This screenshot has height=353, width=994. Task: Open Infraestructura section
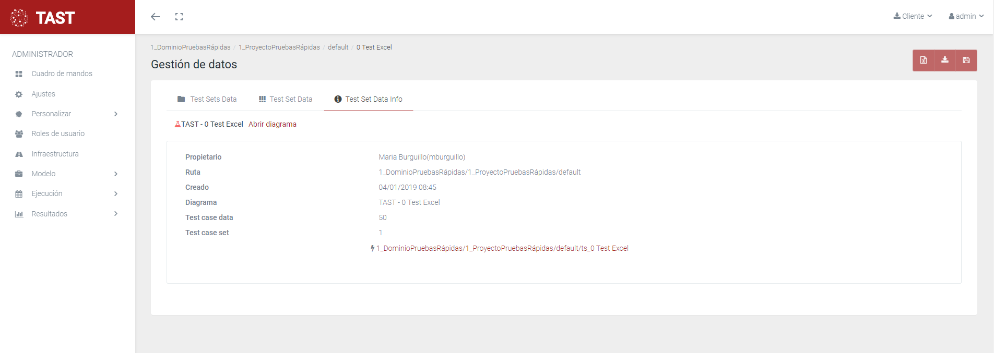(55, 154)
